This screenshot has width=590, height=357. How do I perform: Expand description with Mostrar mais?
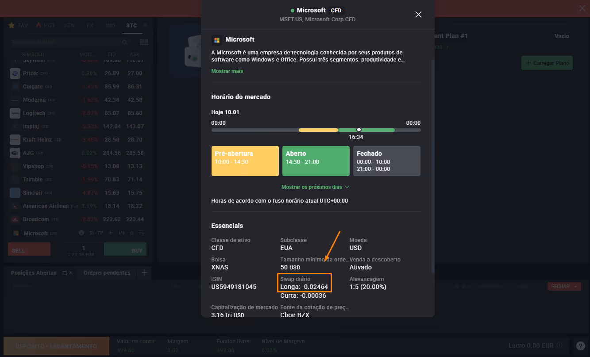click(227, 71)
